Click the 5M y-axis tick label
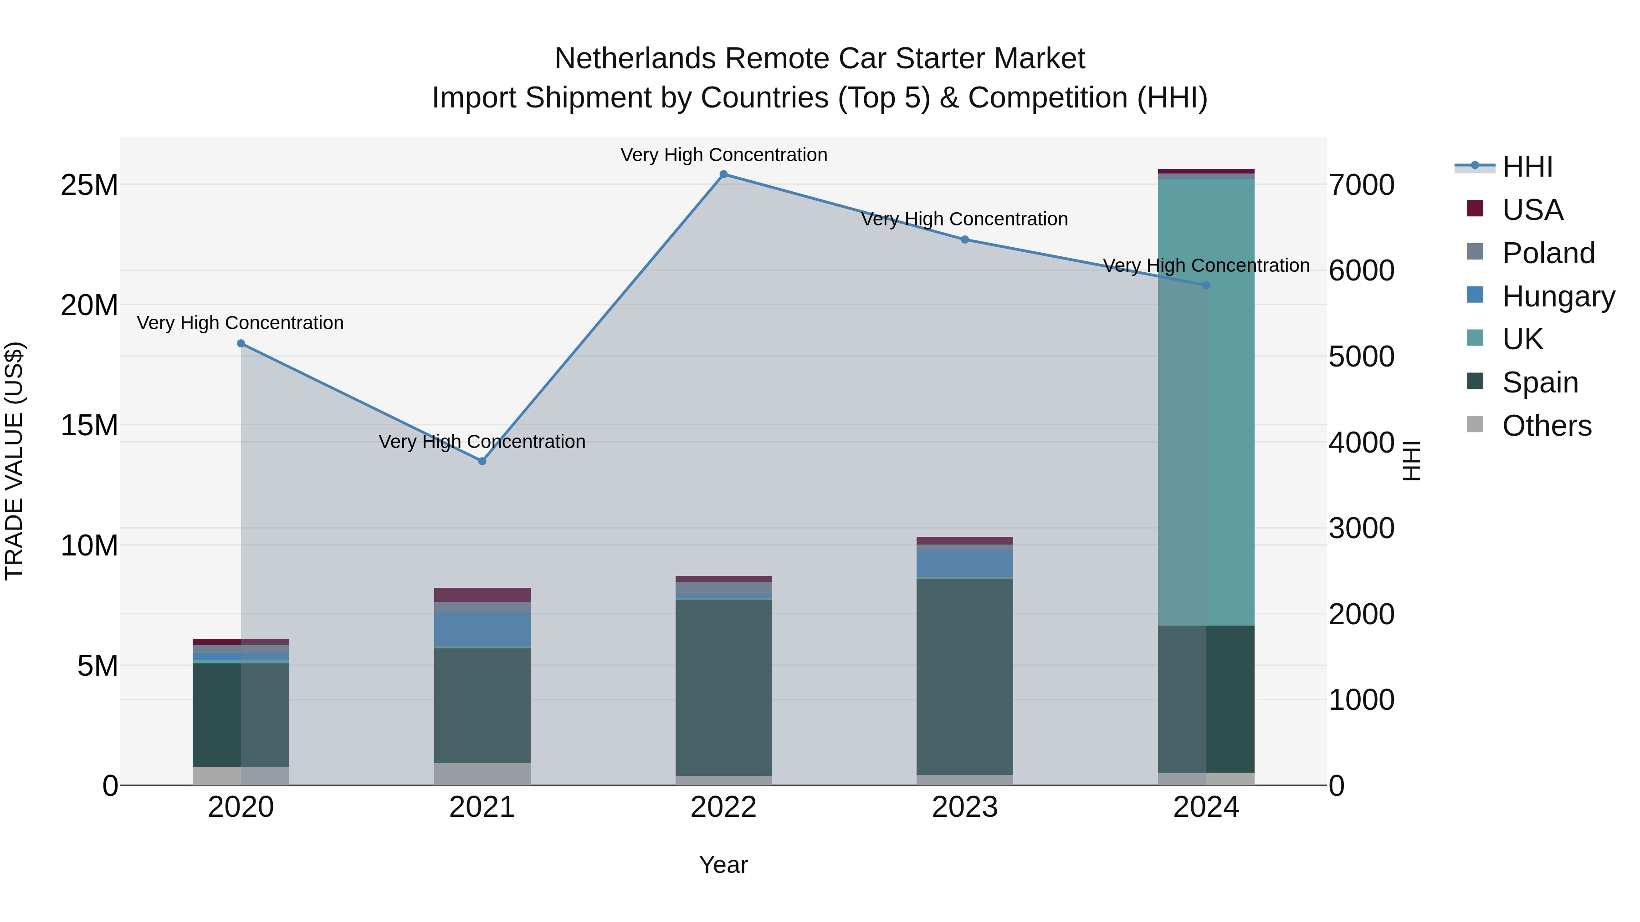This screenshot has height=922, width=1640. tap(97, 666)
